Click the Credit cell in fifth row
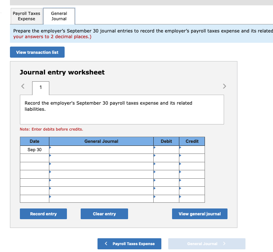 (x=192, y=183)
